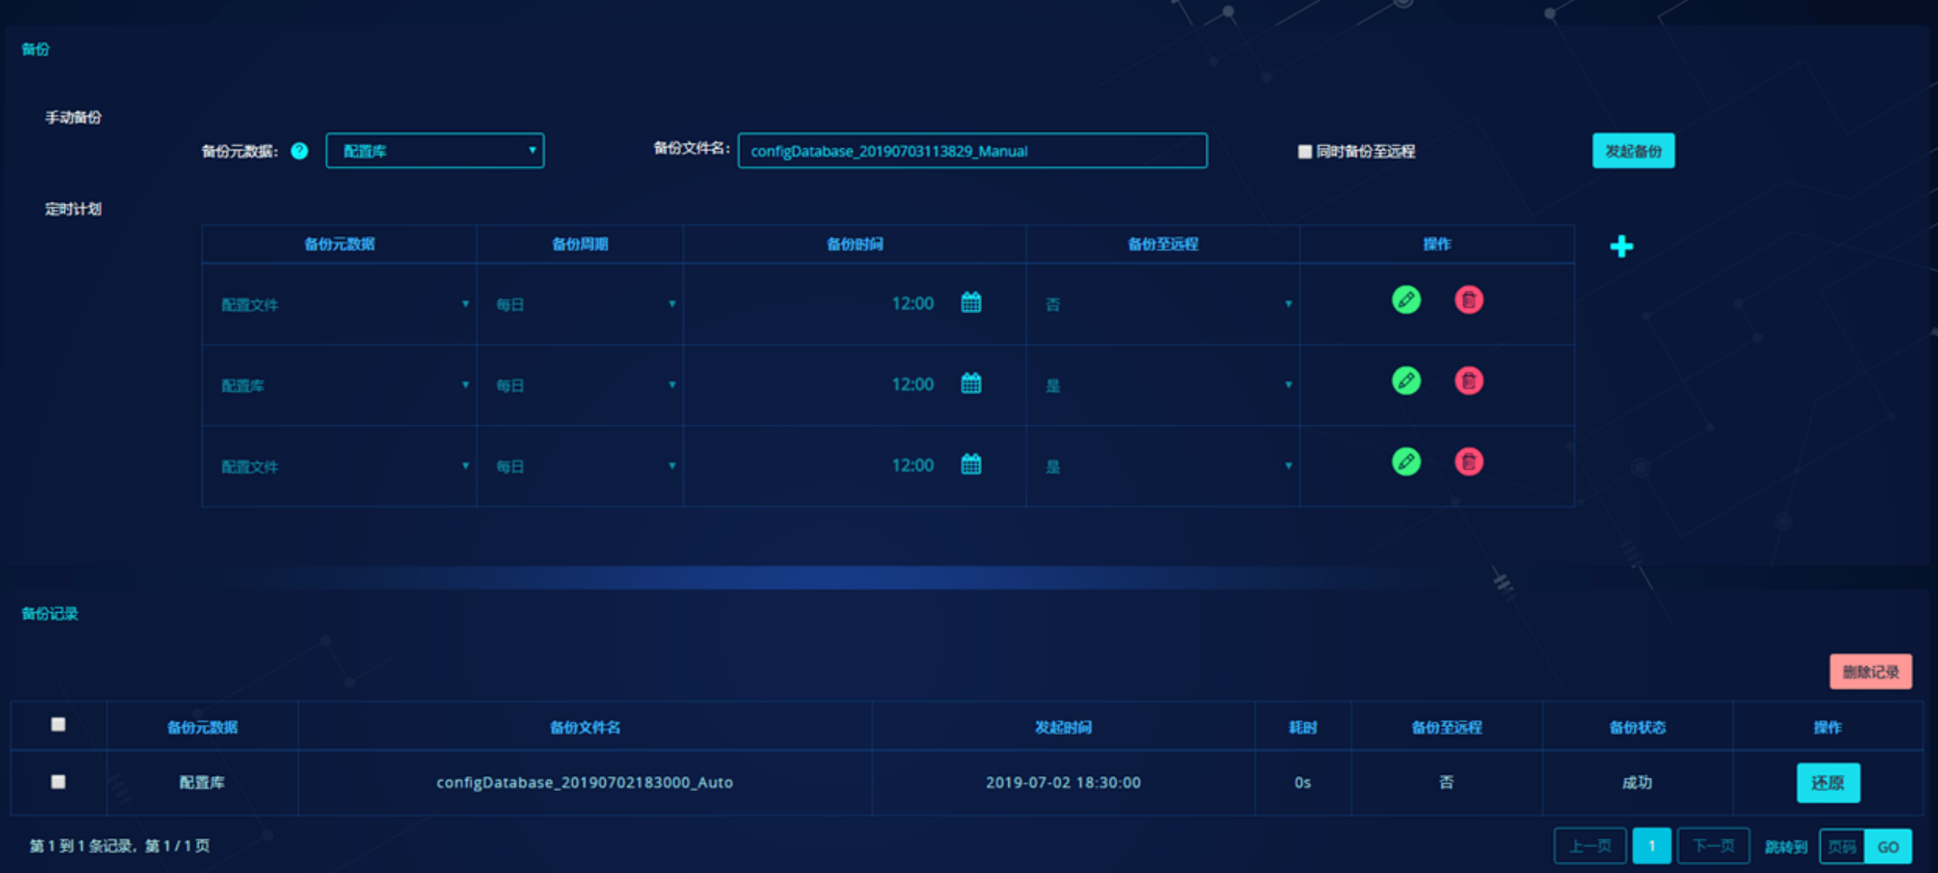Click the help icon beside 备份元数据
This screenshot has height=873, width=1938.
point(300,151)
